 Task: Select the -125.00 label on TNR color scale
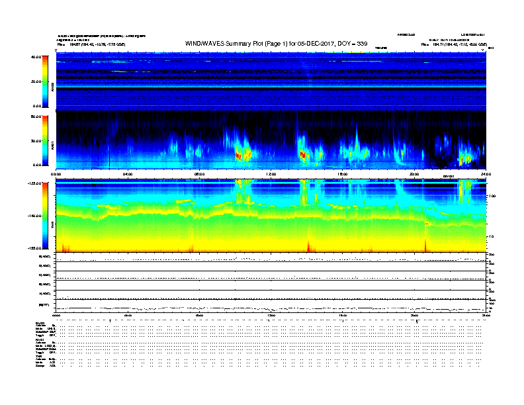coord(35,183)
